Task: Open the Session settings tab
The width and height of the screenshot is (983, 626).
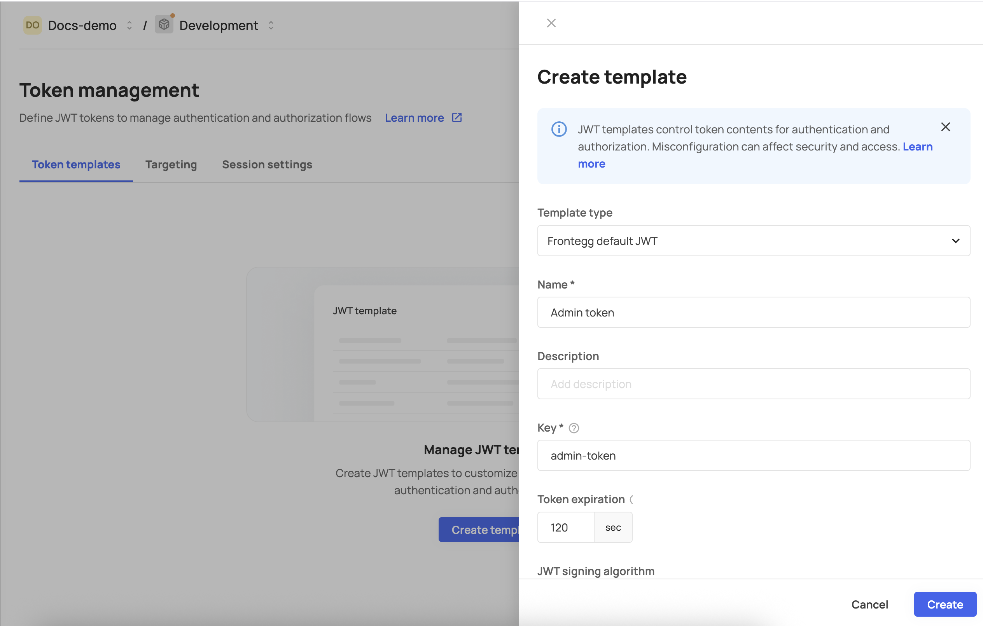Action: coord(267,164)
